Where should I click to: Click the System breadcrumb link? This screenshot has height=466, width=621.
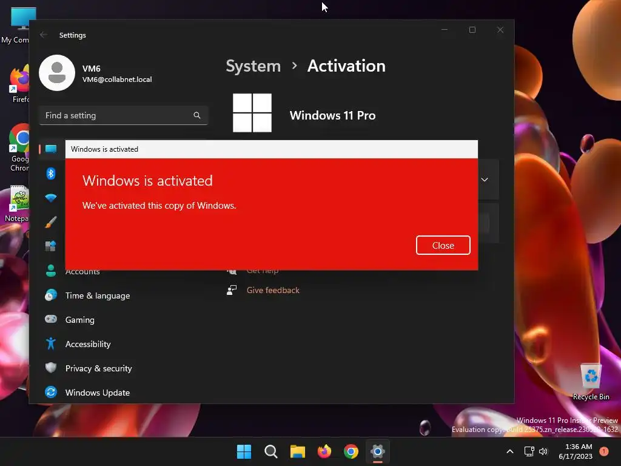pyautogui.click(x=253, y=66)
